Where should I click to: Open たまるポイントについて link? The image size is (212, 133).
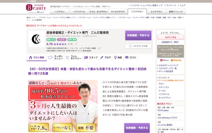168,65
